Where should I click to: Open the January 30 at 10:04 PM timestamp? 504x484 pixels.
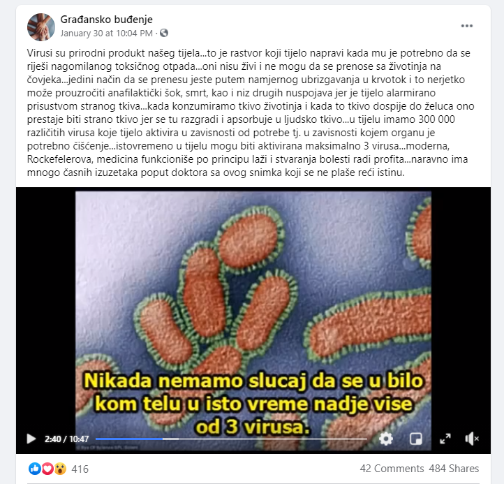pyautogui.click(x=106, y=33)
